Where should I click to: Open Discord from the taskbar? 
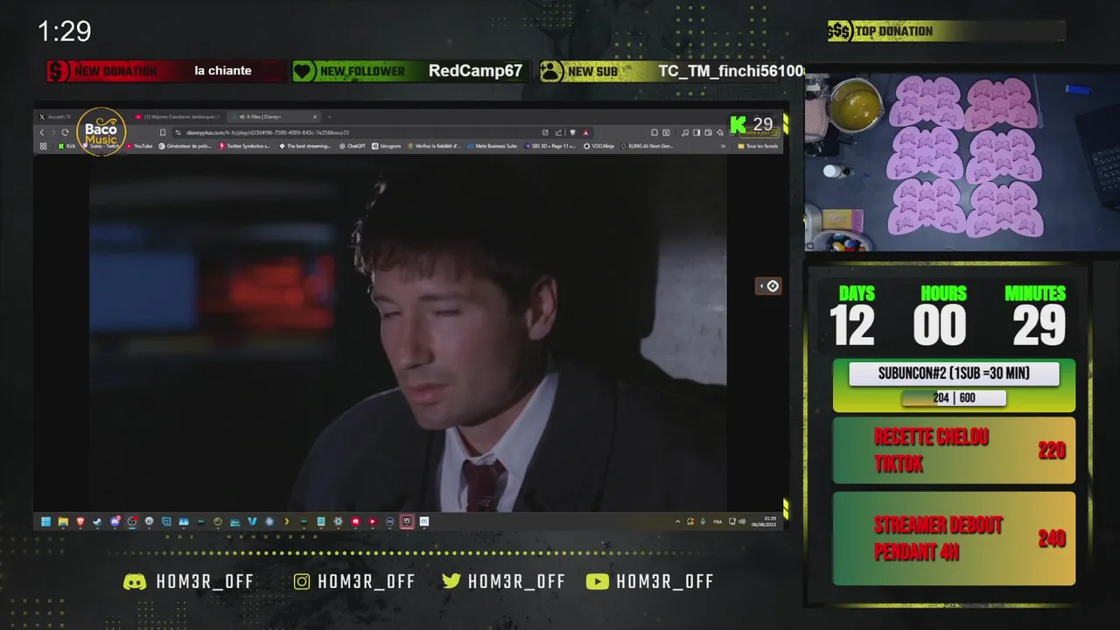115,521
